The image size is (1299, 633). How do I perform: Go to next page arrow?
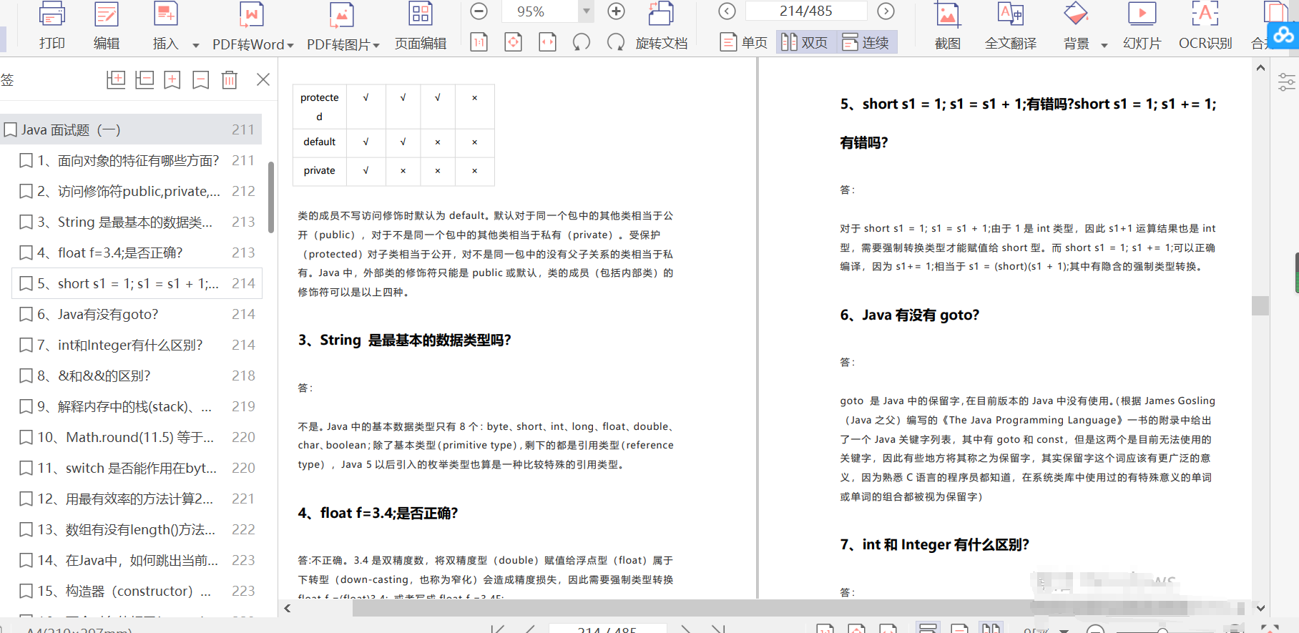(886, 11)
